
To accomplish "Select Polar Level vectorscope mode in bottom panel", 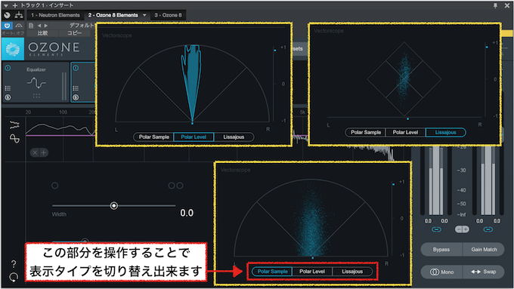I will 312,272.
